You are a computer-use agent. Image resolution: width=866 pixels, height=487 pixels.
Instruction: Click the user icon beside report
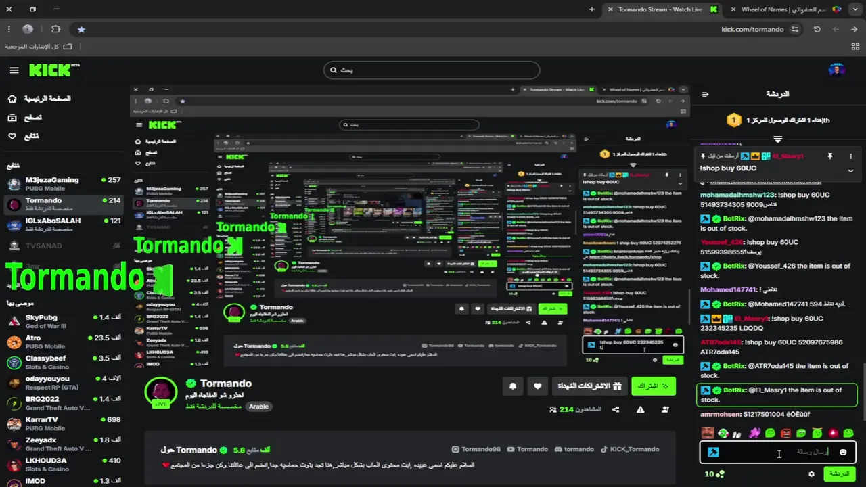[x=666, y=409]
